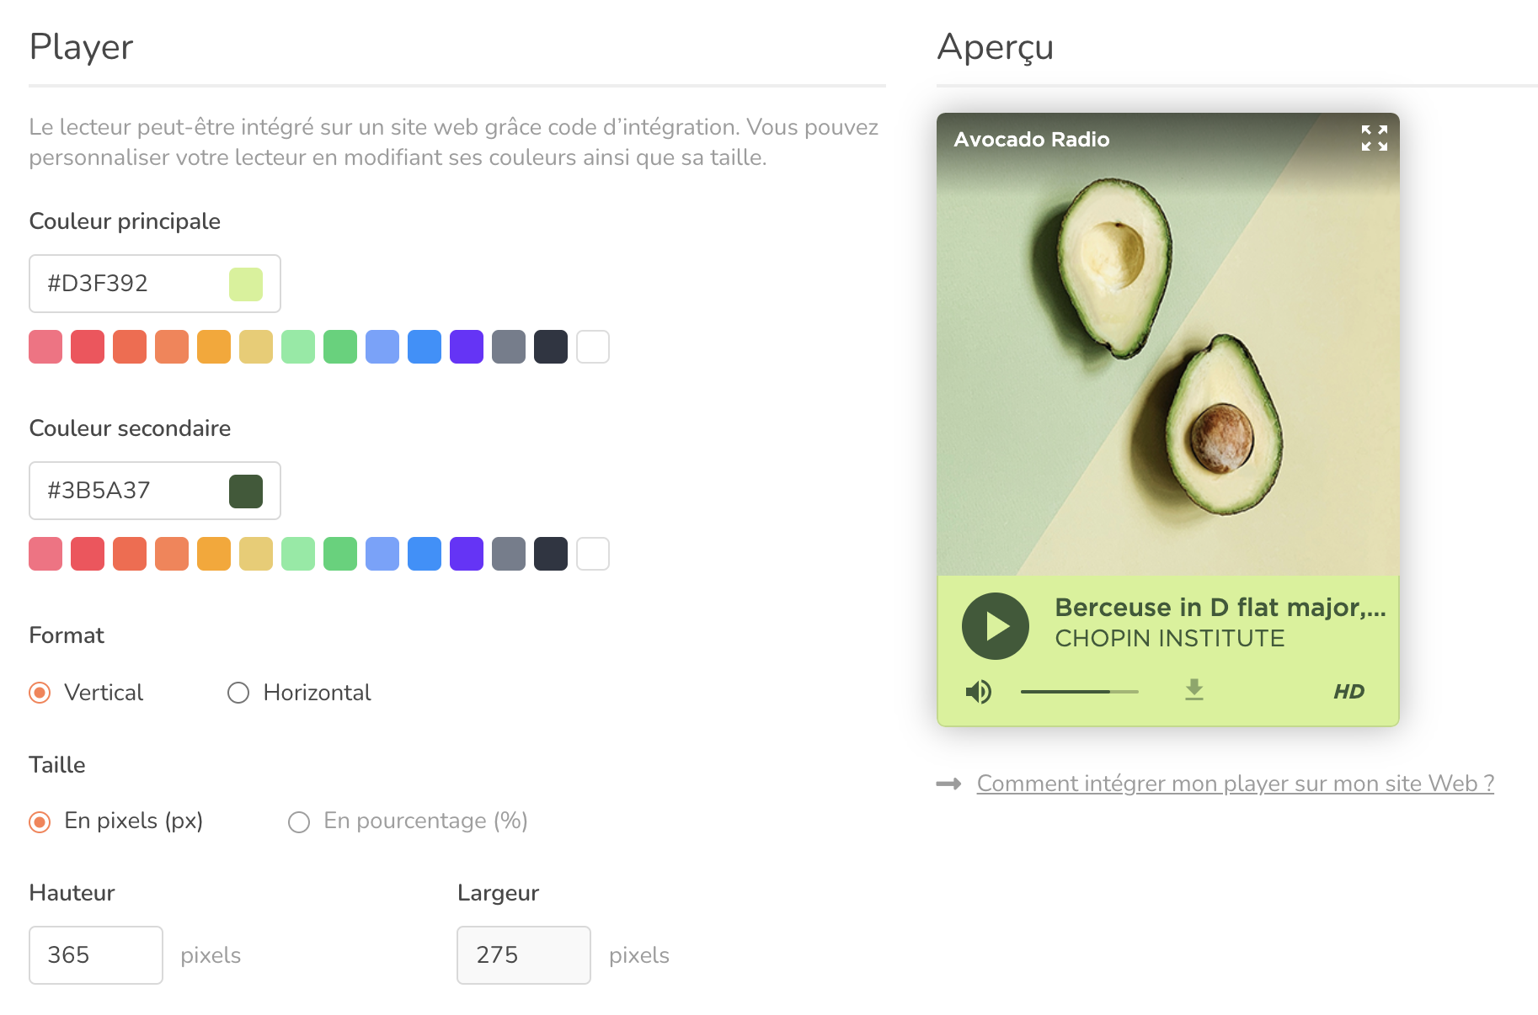
Task: Mute the player with the speaker icon
Action: click(978, 692)
